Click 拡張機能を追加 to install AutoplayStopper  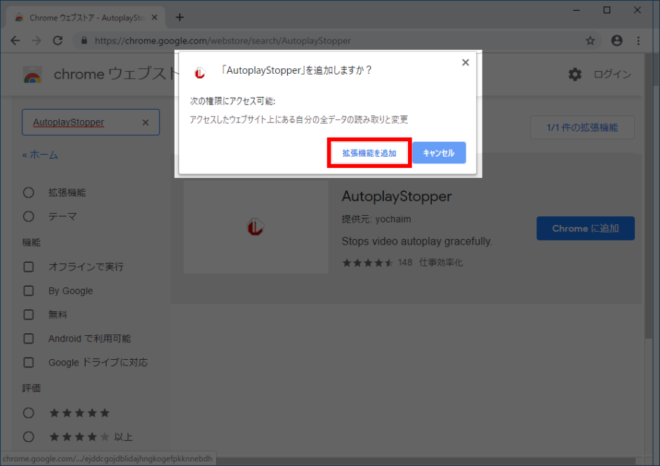[369, 153]
